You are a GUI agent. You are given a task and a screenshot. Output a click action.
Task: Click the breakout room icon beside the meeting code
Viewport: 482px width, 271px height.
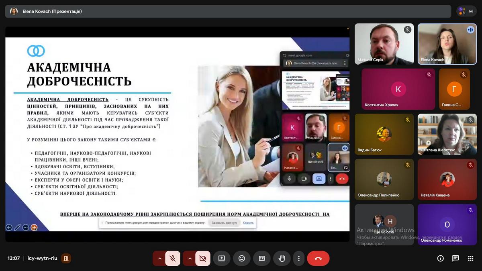pyautogui.click(x=66, y=258)
